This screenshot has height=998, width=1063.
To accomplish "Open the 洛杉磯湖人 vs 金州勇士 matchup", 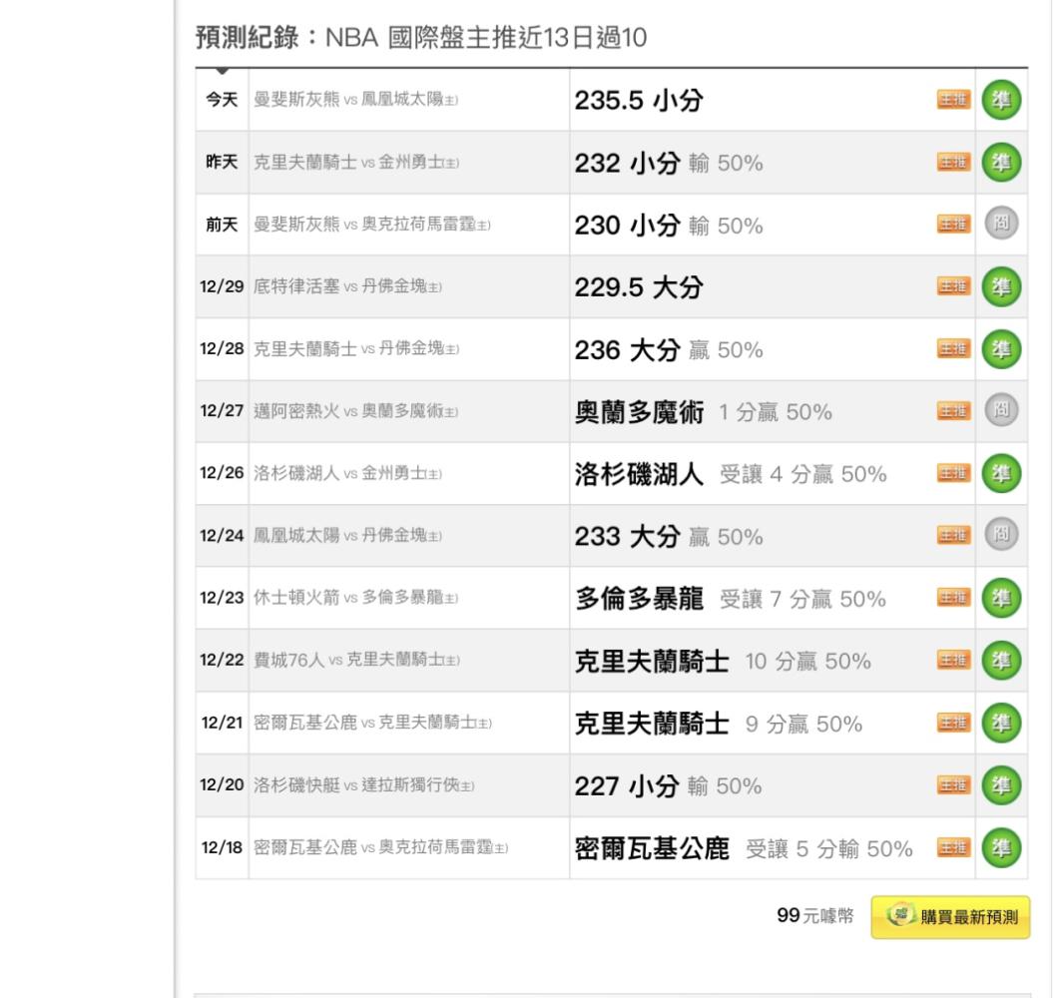I will (347, 473).
